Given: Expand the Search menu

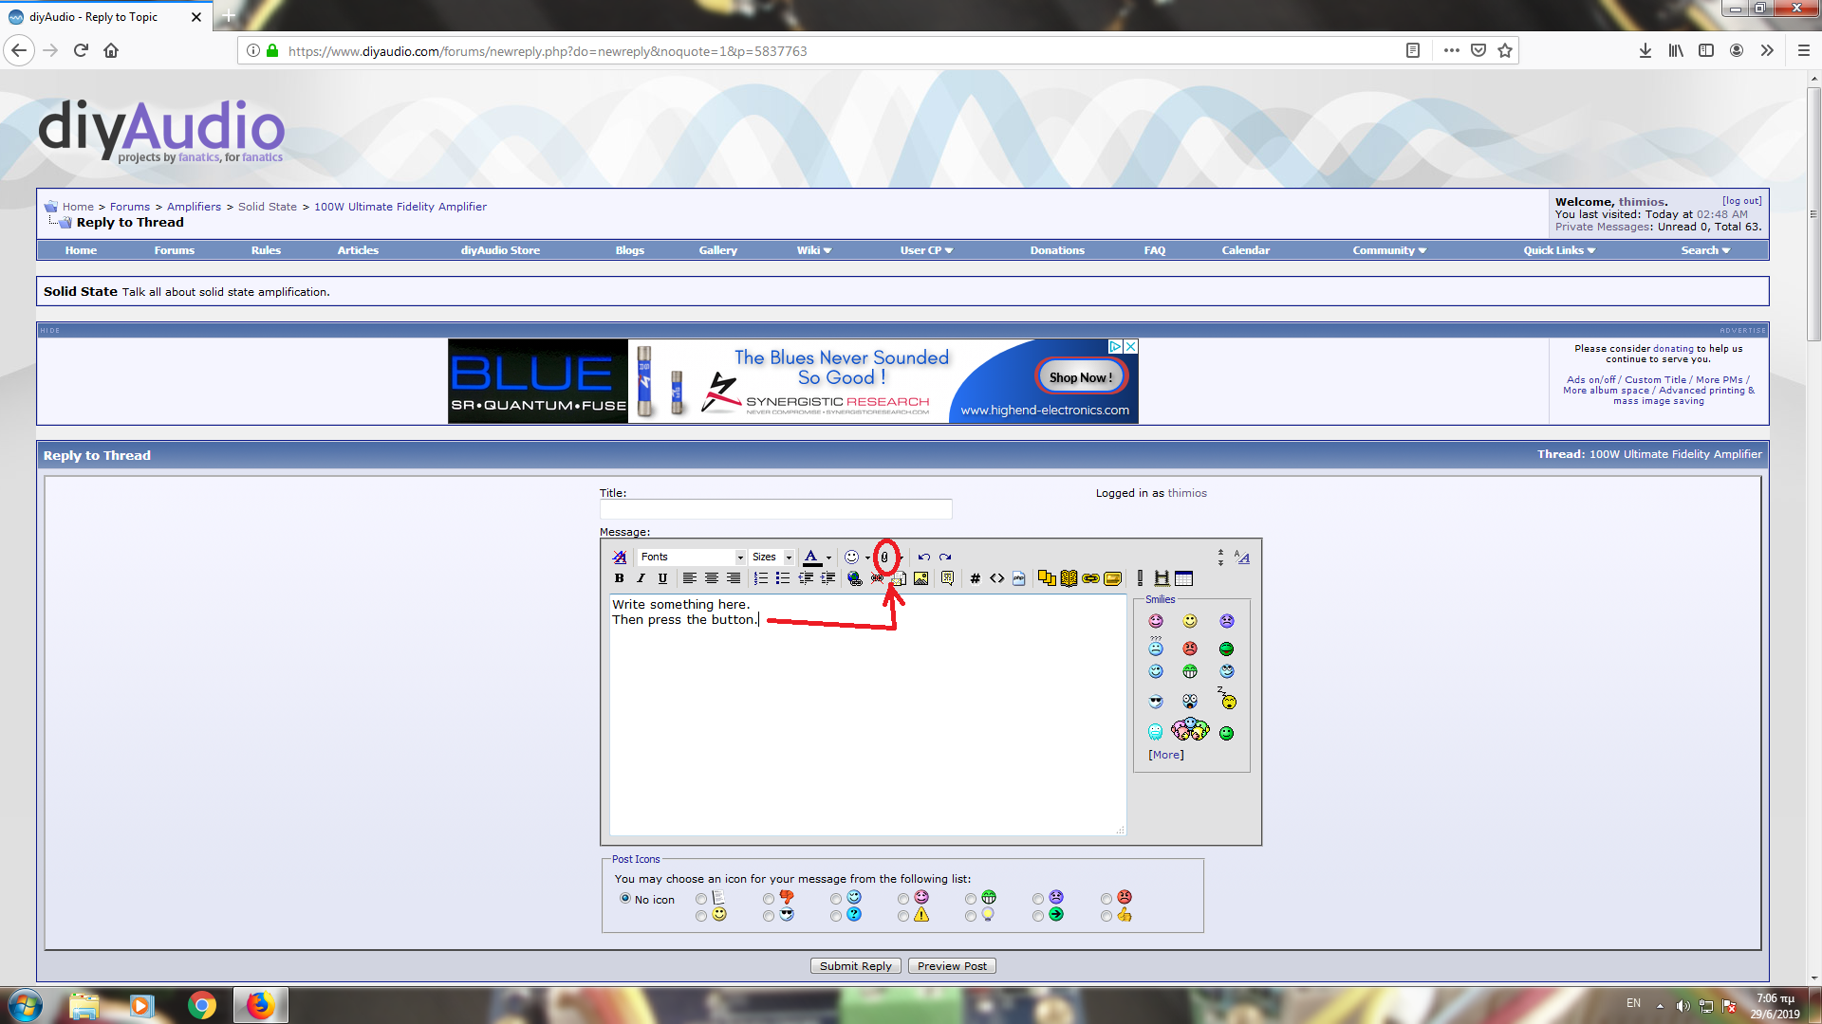Looking at the screenshot, I should pos(1705,250).
